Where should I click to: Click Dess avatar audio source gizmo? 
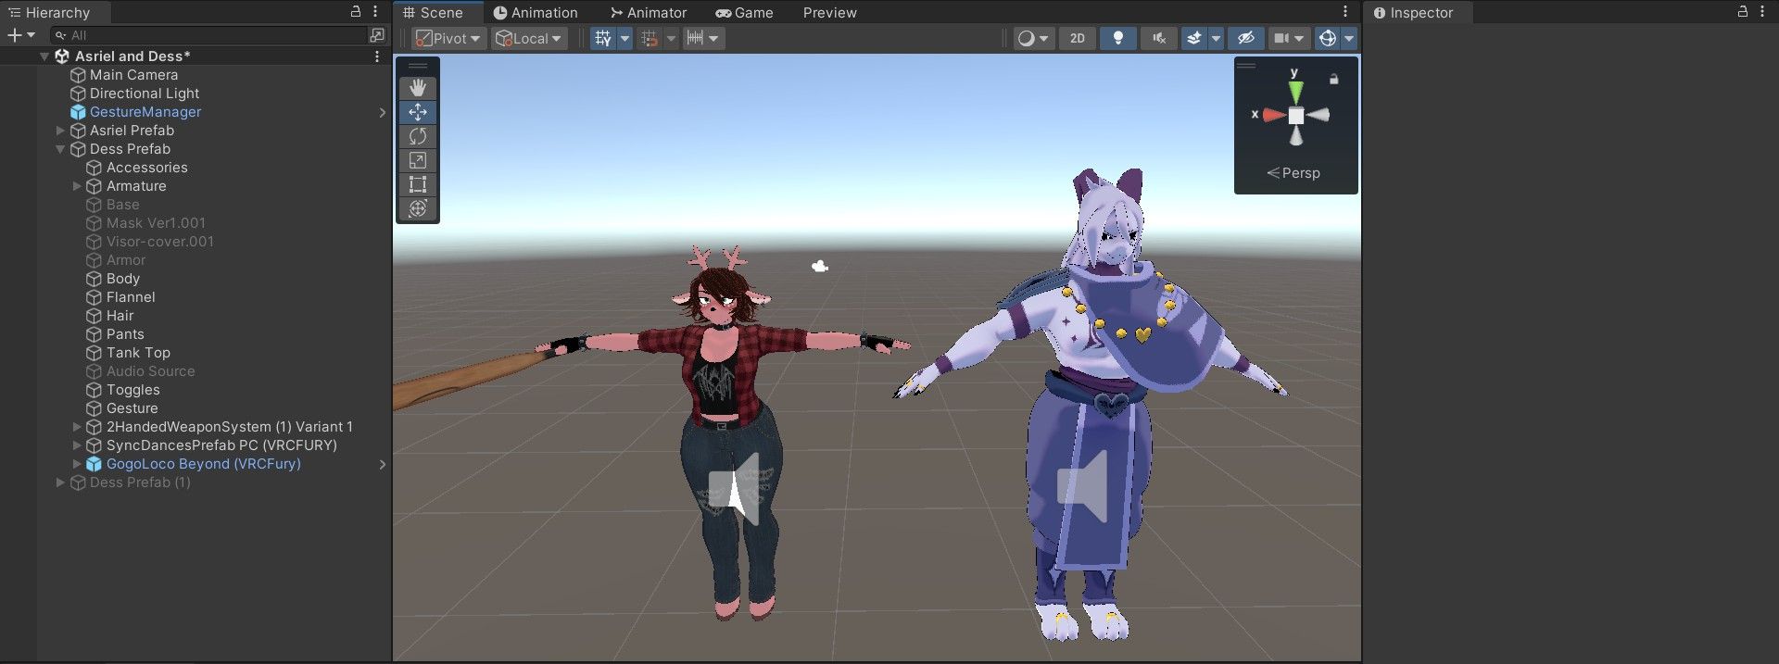(734, 489)
